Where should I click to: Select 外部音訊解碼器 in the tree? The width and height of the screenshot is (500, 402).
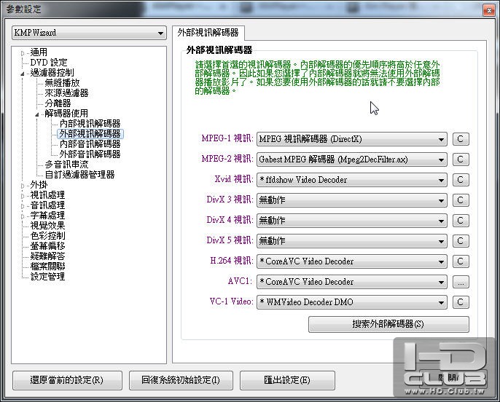[x=90, y=154]
